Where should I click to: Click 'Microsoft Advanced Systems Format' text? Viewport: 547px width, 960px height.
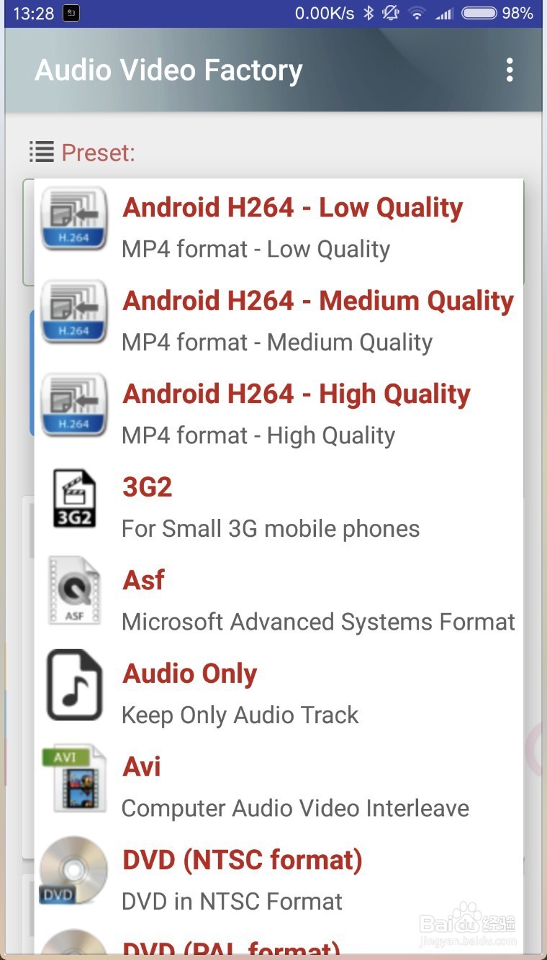pos(318,622)
